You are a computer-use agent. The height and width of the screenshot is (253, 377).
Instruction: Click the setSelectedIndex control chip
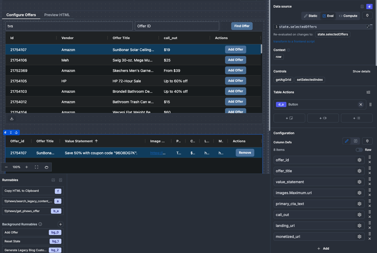pos(310,80)
